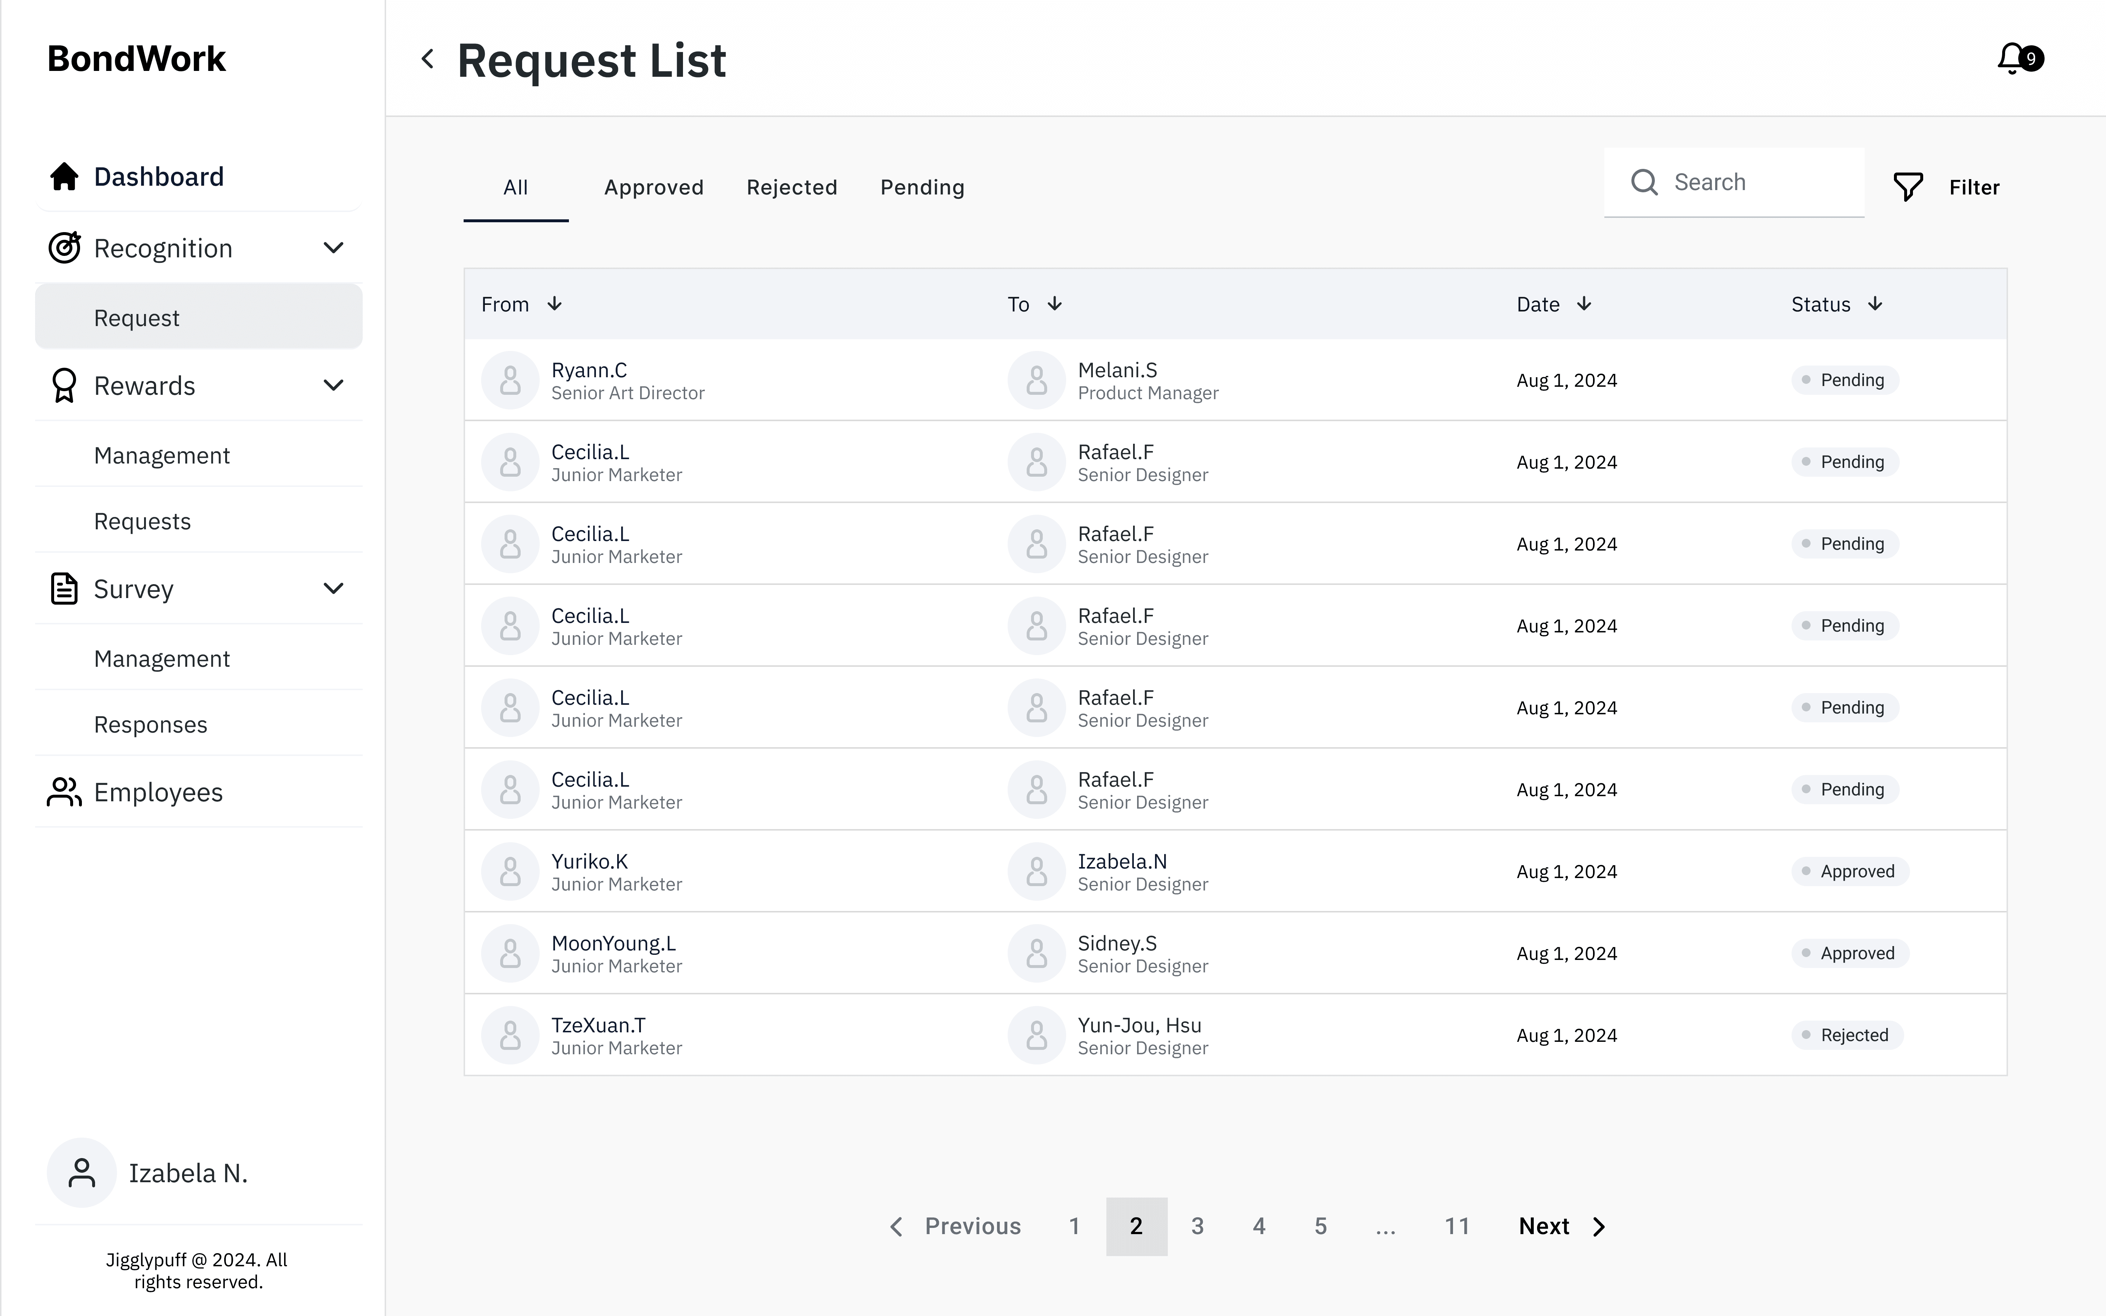Sort by the From column arrow

click(554, 304)
